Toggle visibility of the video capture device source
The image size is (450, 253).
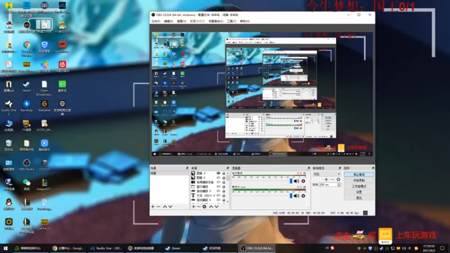coord(218,182)
